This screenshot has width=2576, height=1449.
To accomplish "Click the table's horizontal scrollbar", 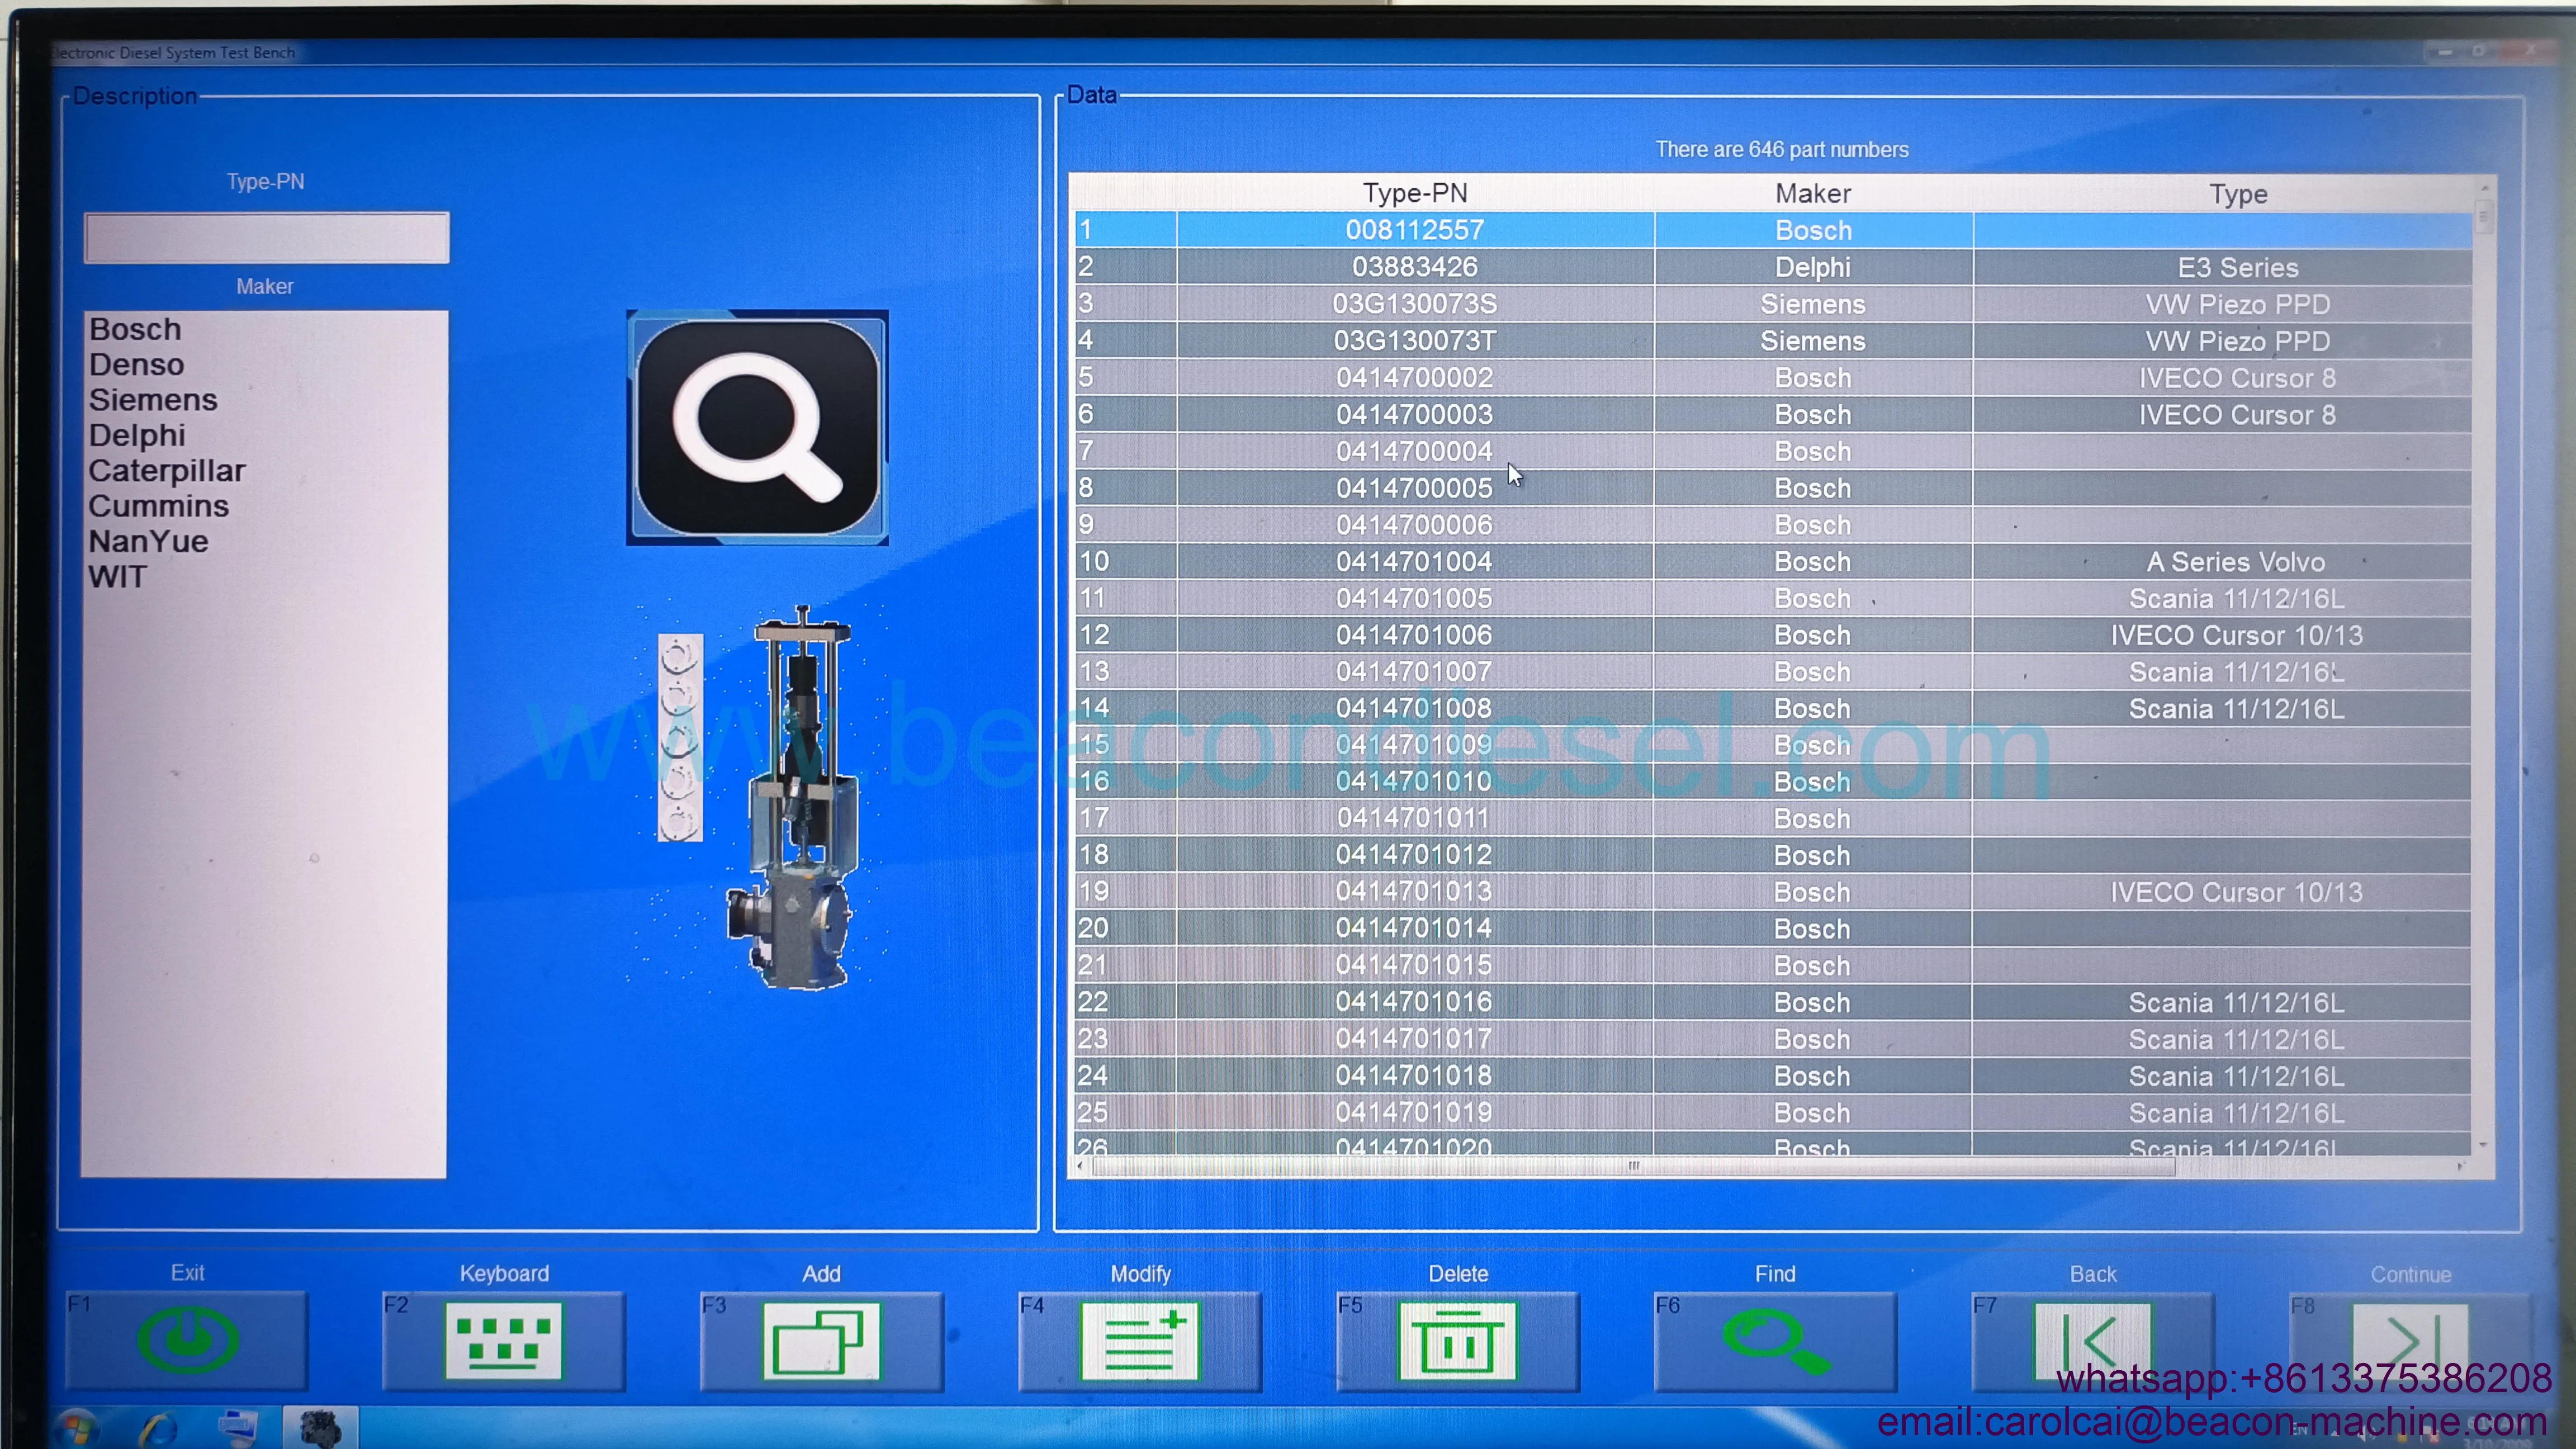I will 1632,1166.
